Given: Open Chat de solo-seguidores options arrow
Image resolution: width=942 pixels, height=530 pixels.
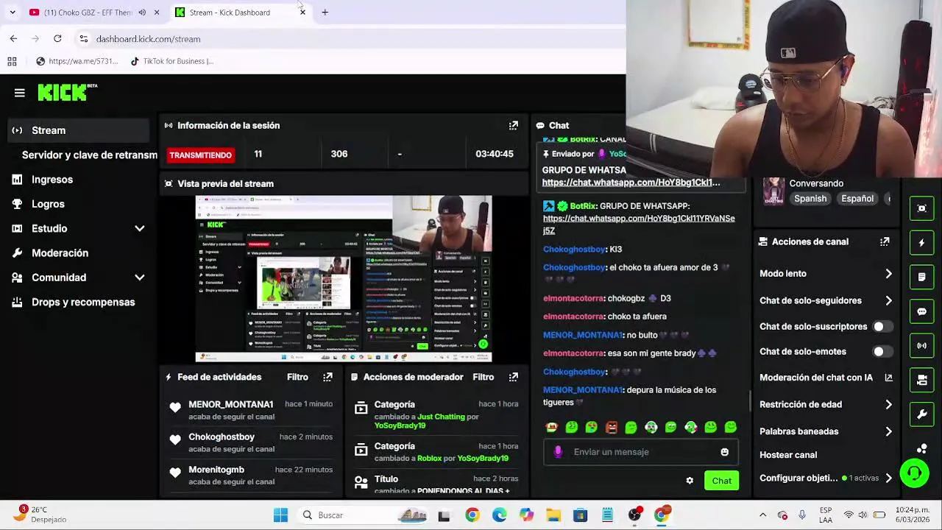Looking at the screenshot, I should tap(888, 300).
